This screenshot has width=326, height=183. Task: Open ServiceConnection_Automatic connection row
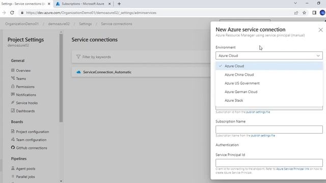point(142,72)
